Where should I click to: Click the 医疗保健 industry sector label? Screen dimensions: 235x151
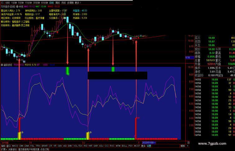click(x=40, y=18)
